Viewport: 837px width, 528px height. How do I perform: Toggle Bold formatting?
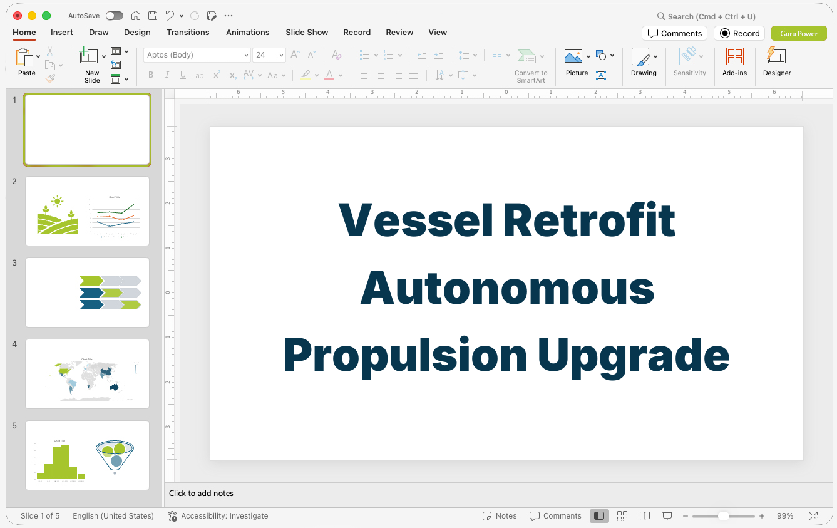coord(151,75)
